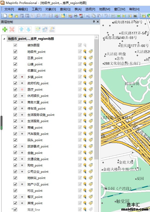
Task: Click the green plus Add Layer icon
Action: [x=5, y=30]
